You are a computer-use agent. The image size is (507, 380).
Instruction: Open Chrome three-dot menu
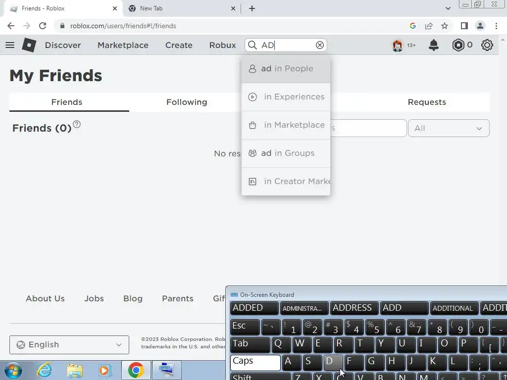(496, 26)
